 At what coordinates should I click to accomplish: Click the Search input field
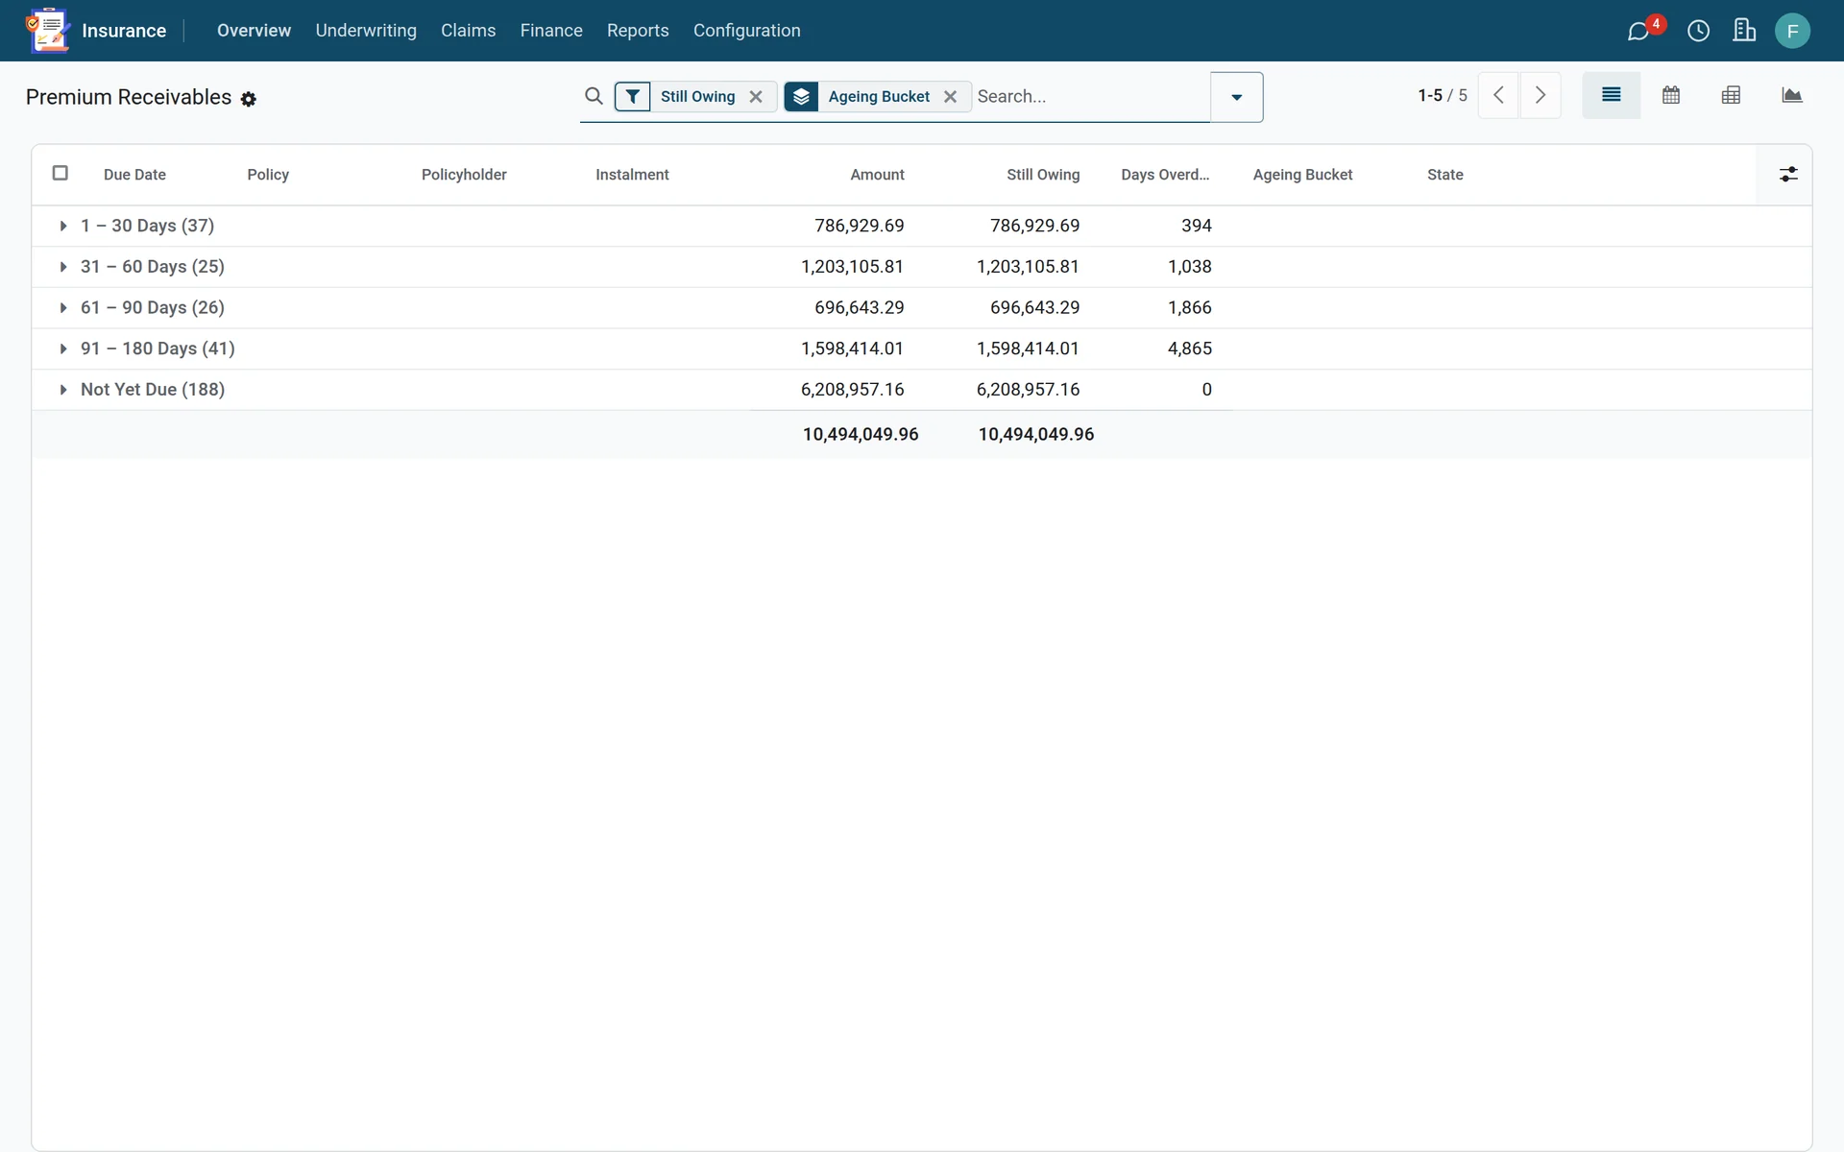[x=1090, y=96]
